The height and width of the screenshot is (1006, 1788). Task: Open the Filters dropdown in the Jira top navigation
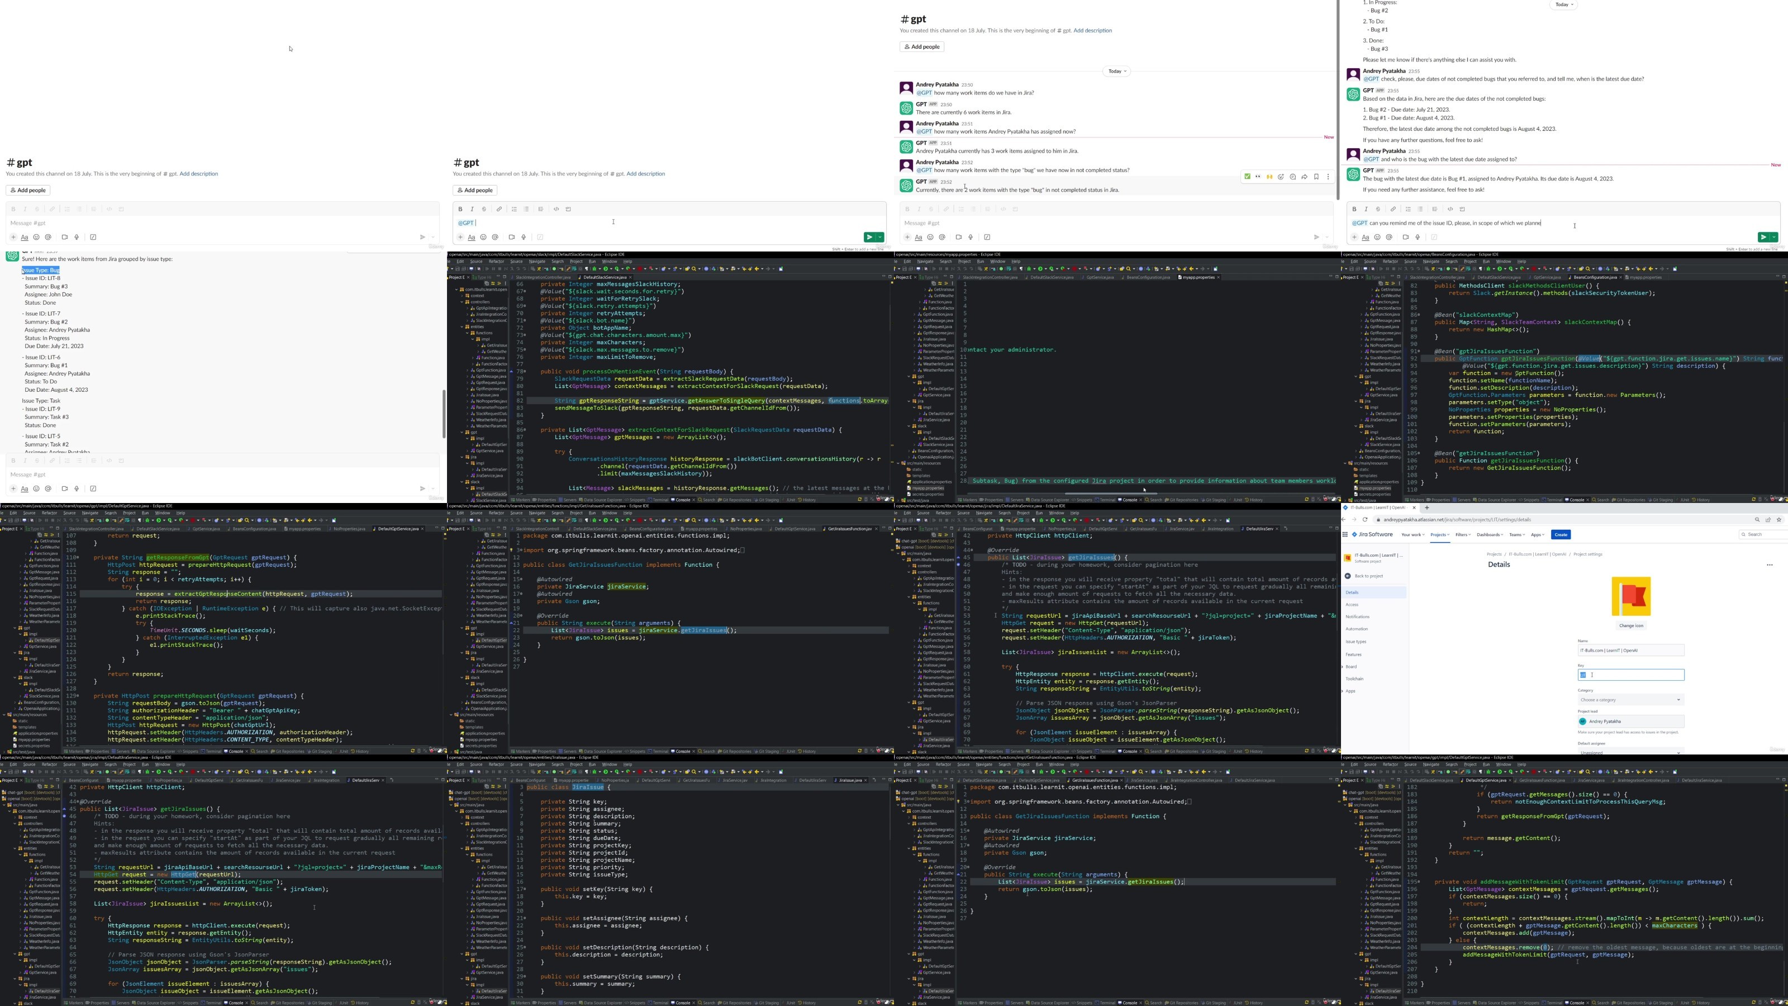pyautogui.click(x=1463, y=535)
